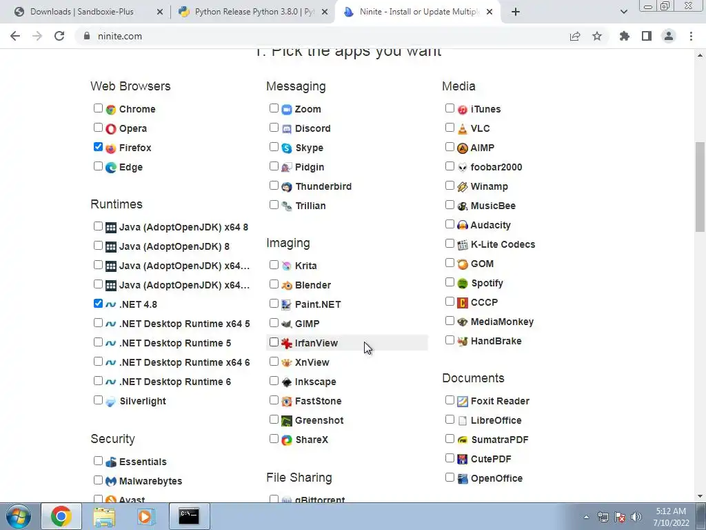Click the Audacity headphones icon
The image size is (706, 530).
463,226
